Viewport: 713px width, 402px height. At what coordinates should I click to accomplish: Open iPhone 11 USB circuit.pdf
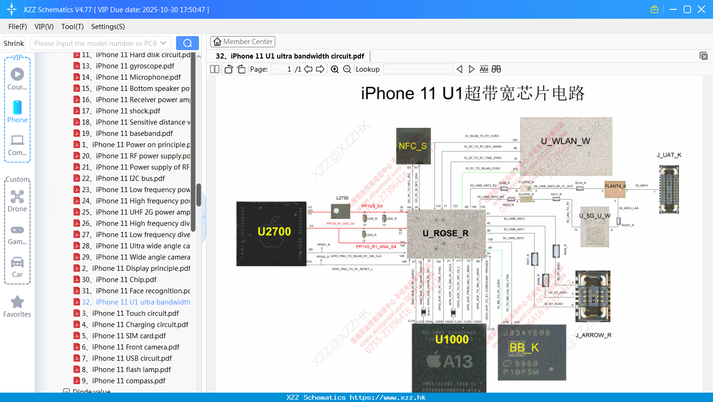(x=127, y=358)
